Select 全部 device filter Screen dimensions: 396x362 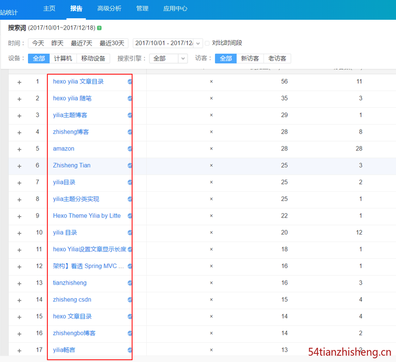point(38,59)
